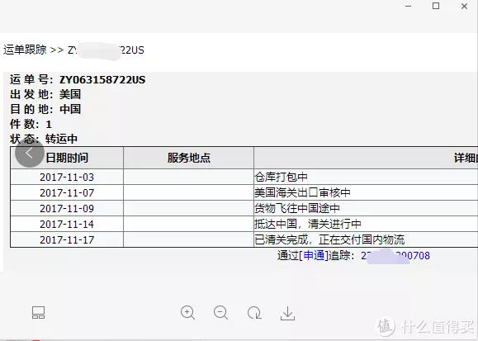Click the 已清关完成，正在交付国内物流 detail cell
This screenshot has width=478, height=341.
(x=366, y=239)
